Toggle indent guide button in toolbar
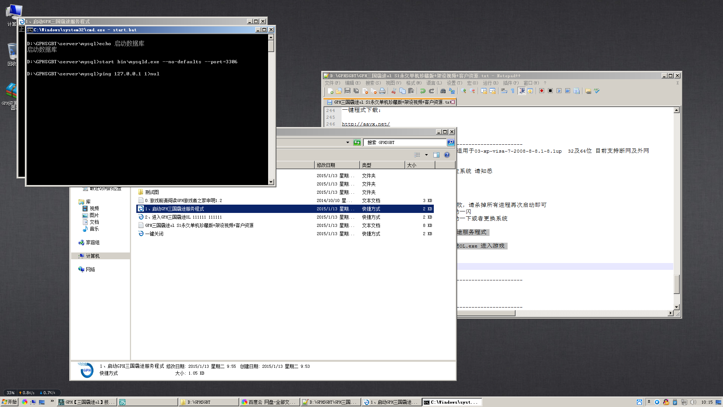 (522, 91)
